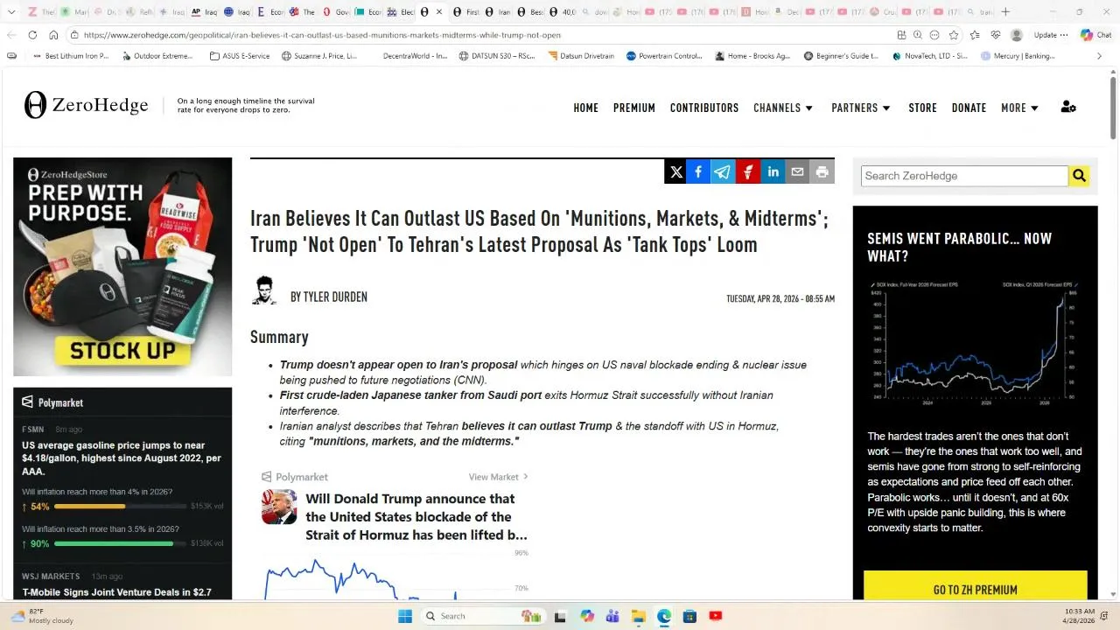Open Update settings menu in browser

pos(1051,35)
